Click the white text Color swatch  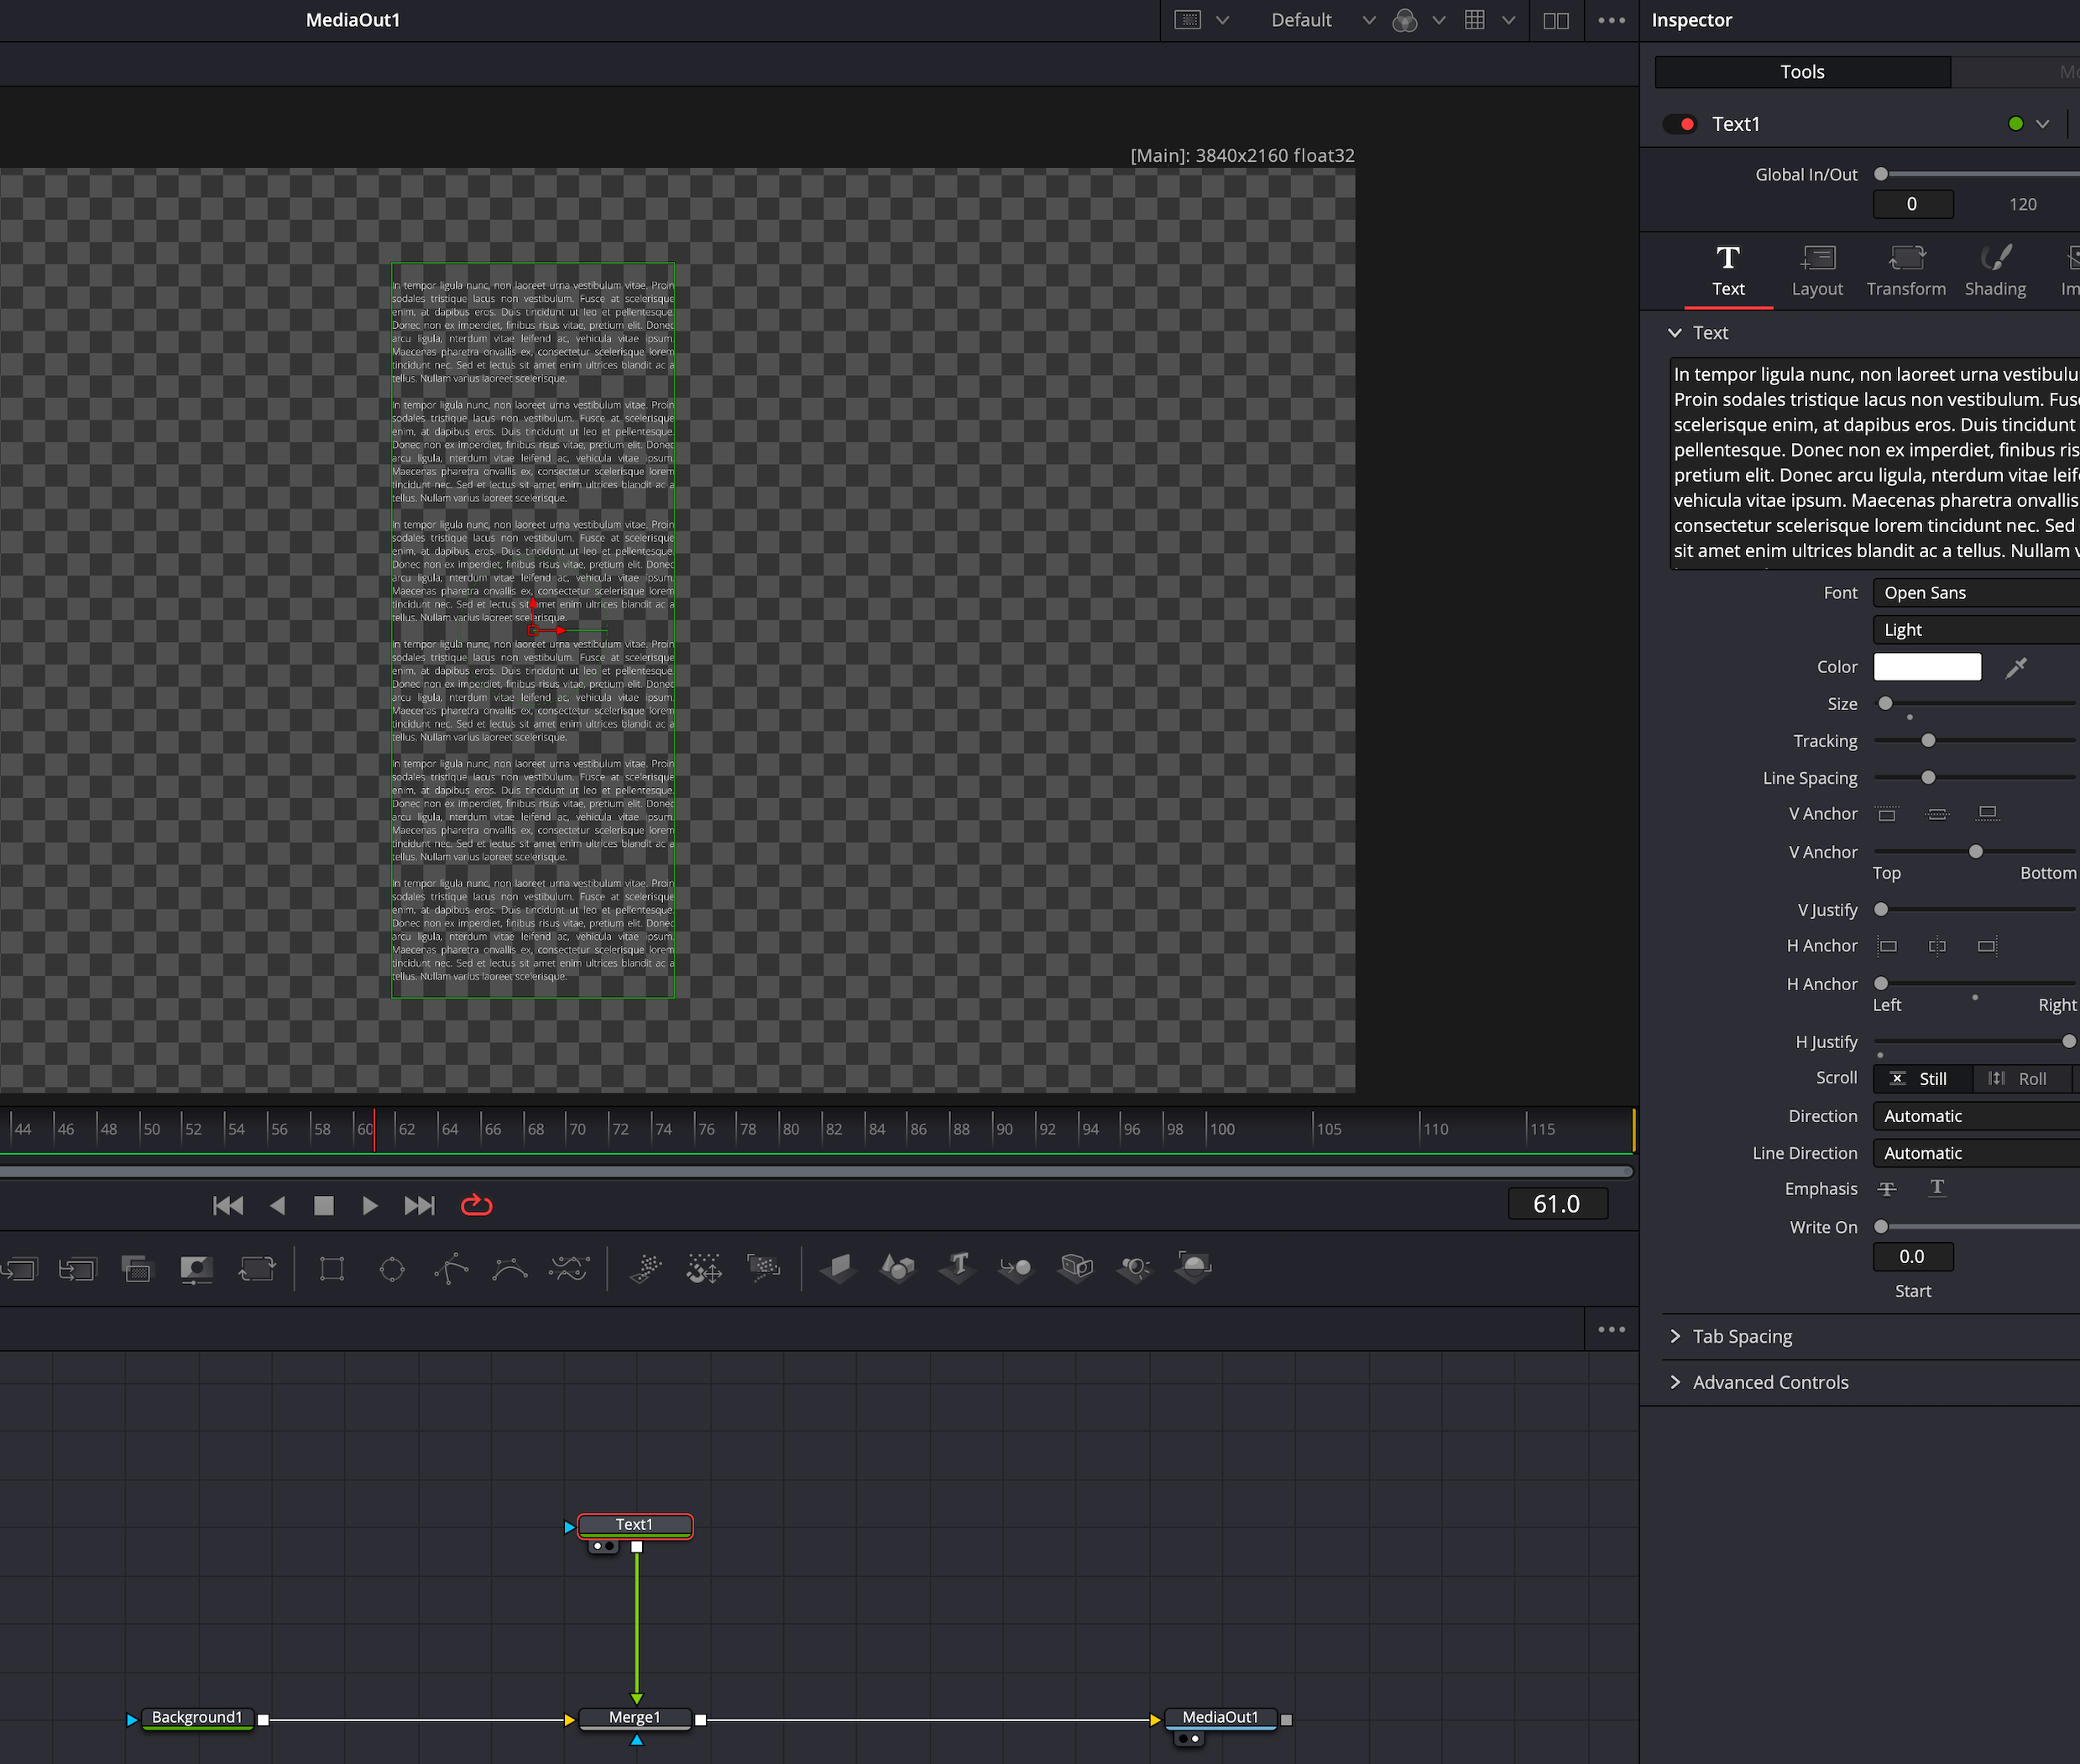point(1927,668)
